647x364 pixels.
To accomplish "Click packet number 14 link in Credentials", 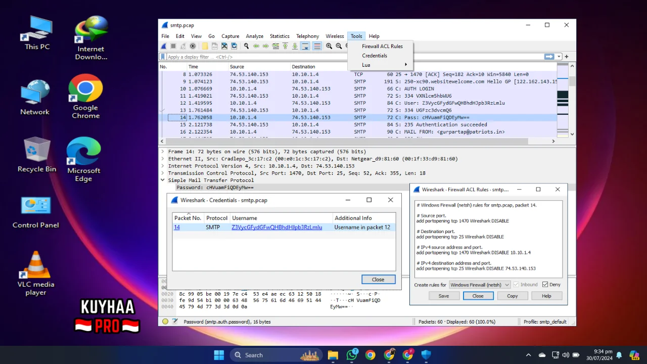I will [x=177, y=227].
